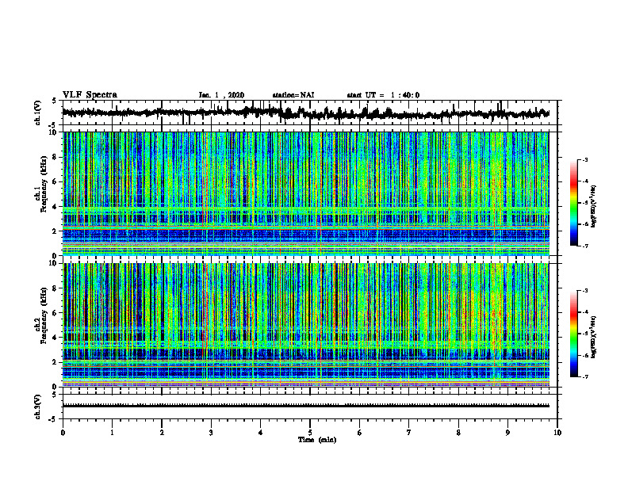
Task: Click the "-5" tick of ch.1(V) axis
Action: (x=52, y=125)
